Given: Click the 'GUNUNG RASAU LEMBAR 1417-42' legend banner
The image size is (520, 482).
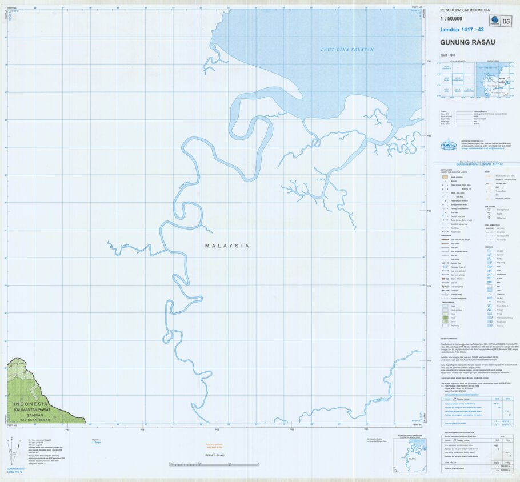Looking at the screenshot, I should click(x=479, y=164).
